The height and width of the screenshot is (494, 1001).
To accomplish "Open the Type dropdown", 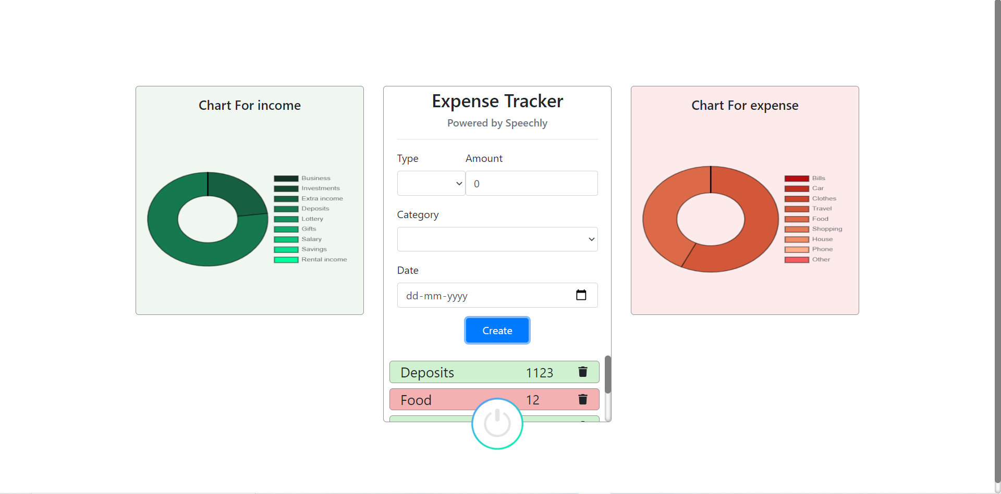I will (431, 183).
